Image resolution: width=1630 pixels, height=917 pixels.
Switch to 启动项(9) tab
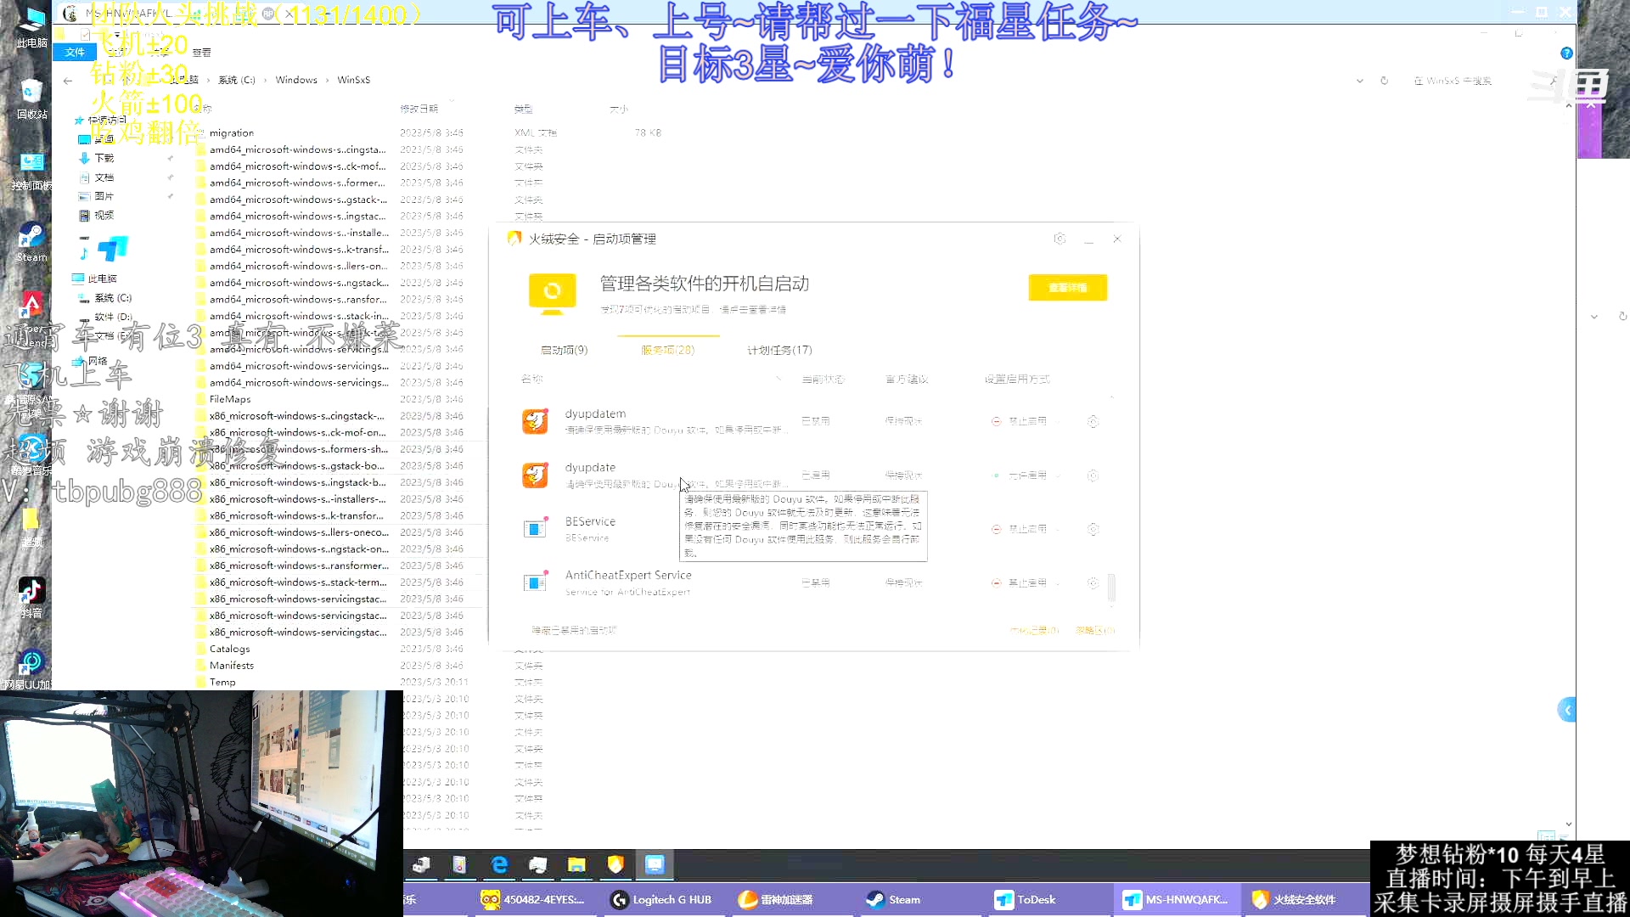pyautogui.click(x=565, y=349)
